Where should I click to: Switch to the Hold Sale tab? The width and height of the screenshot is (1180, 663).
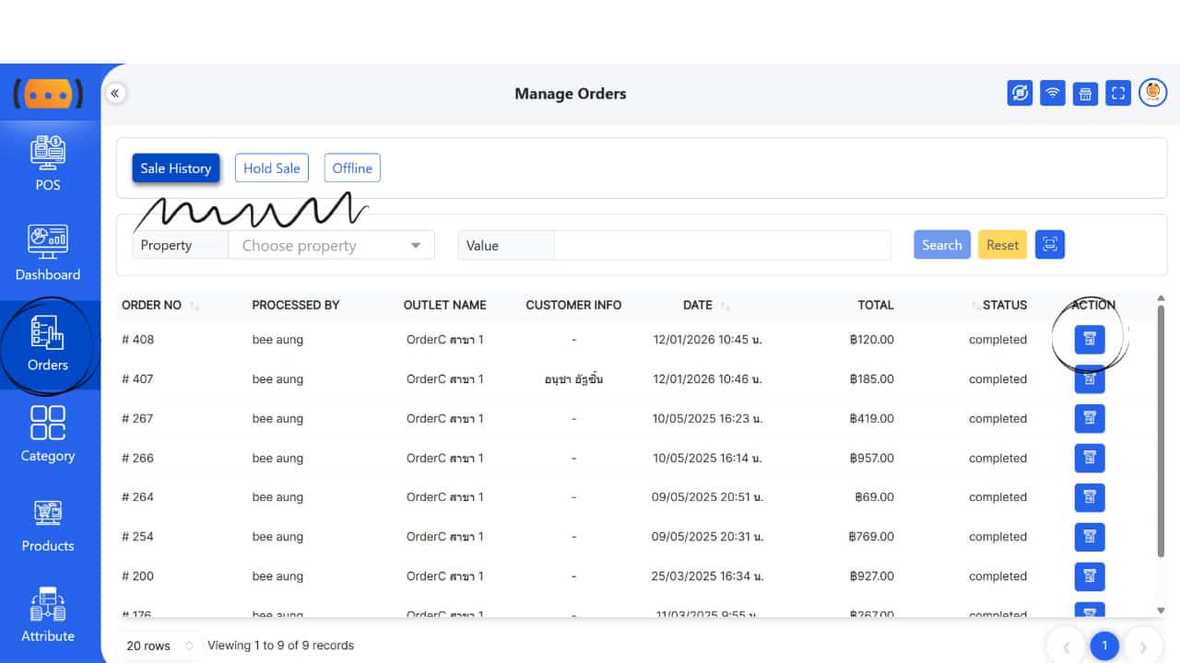tap(271, 169)
